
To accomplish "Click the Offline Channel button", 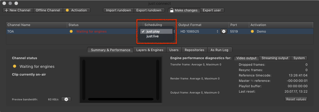I will pos(48,10).
